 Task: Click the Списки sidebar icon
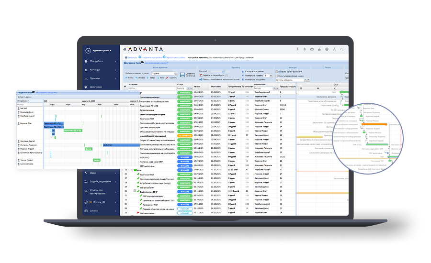click(x=86, y=210)
